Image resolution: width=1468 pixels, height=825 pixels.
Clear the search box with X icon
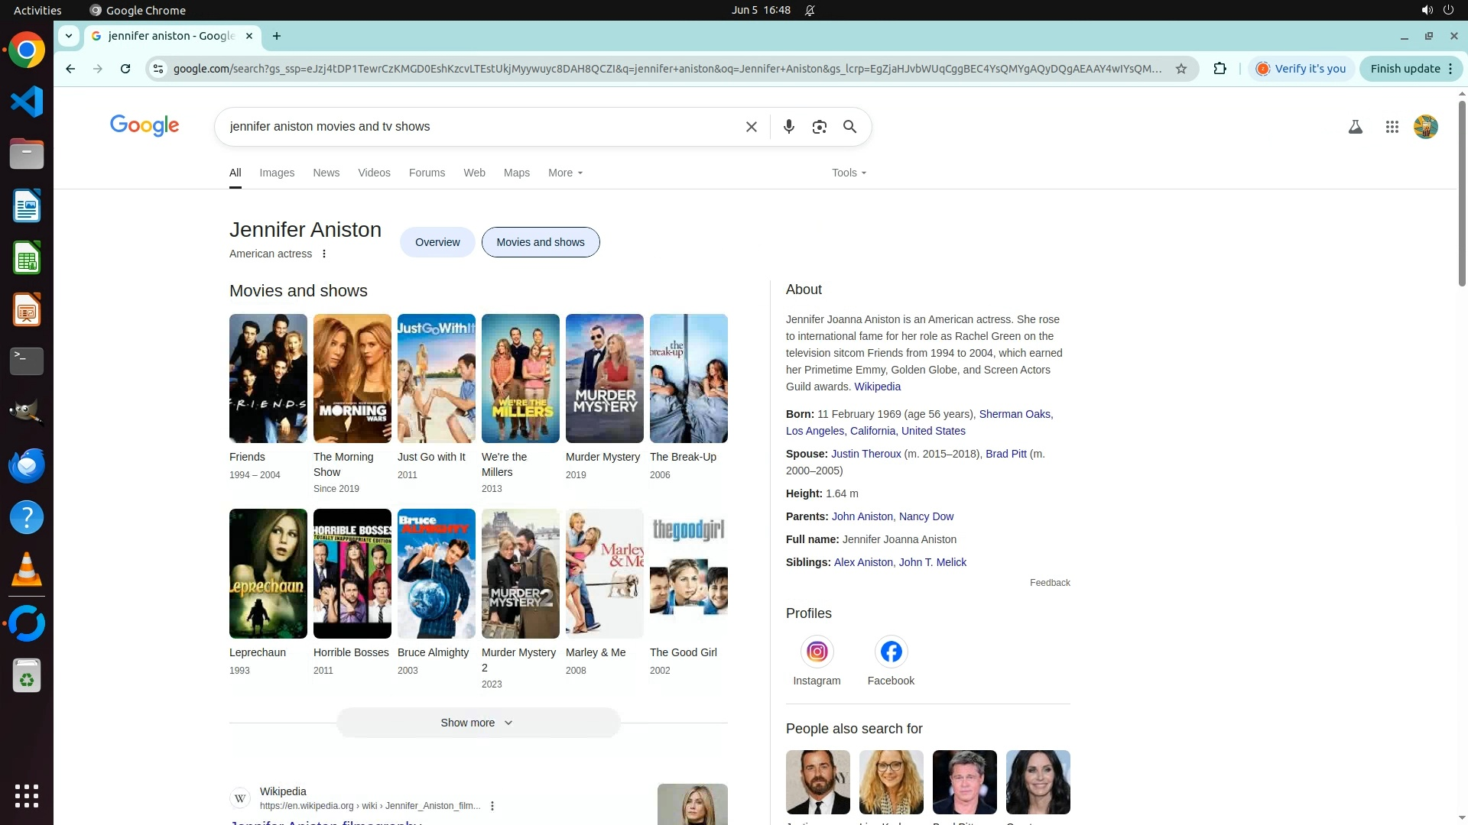(x=751, y=127)
